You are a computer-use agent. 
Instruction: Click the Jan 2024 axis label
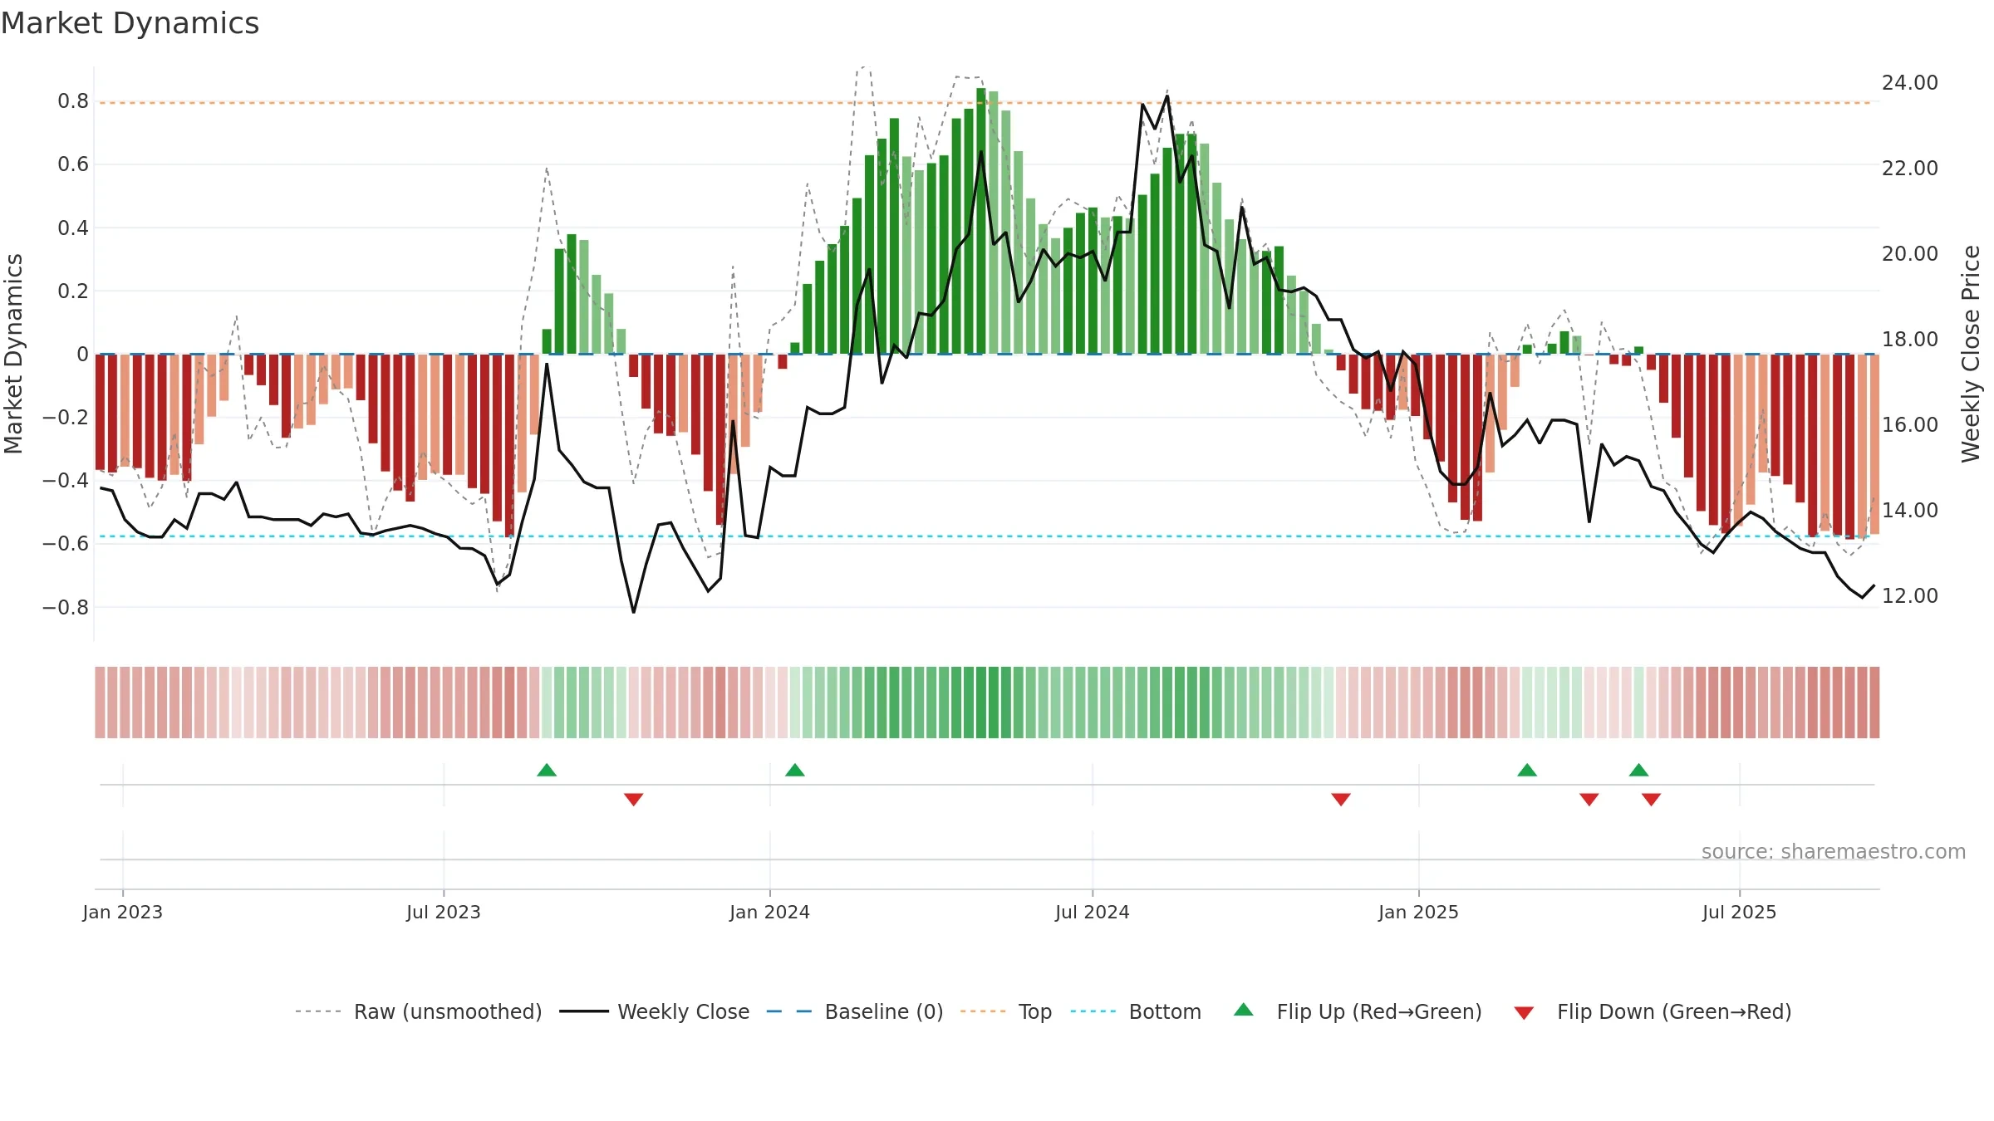[770, 912]
